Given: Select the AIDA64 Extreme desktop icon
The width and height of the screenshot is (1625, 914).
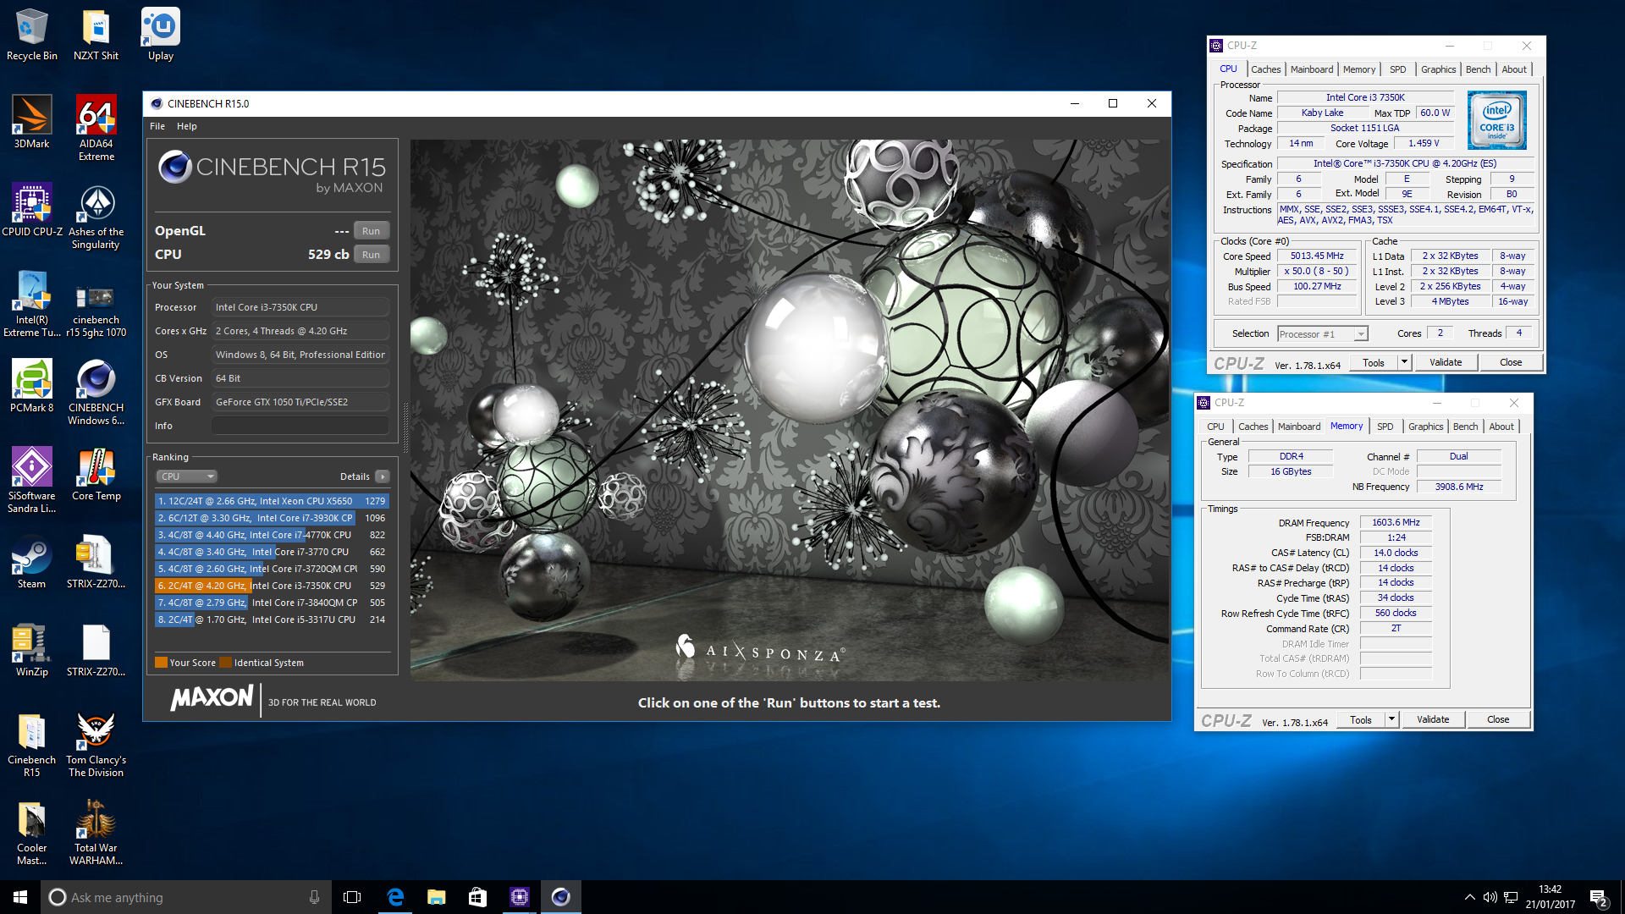Looking at the screenshot, I should pyautogui.click(x=96, y=128).
